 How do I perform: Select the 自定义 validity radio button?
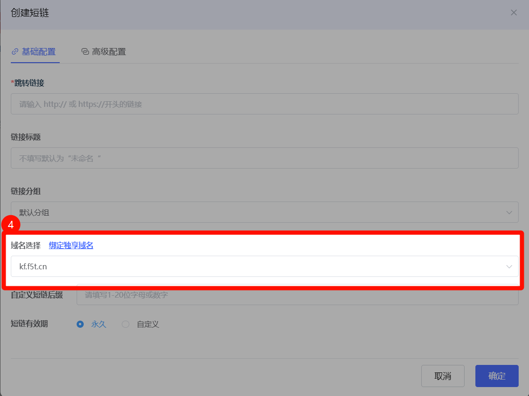[x=126, y=324]
